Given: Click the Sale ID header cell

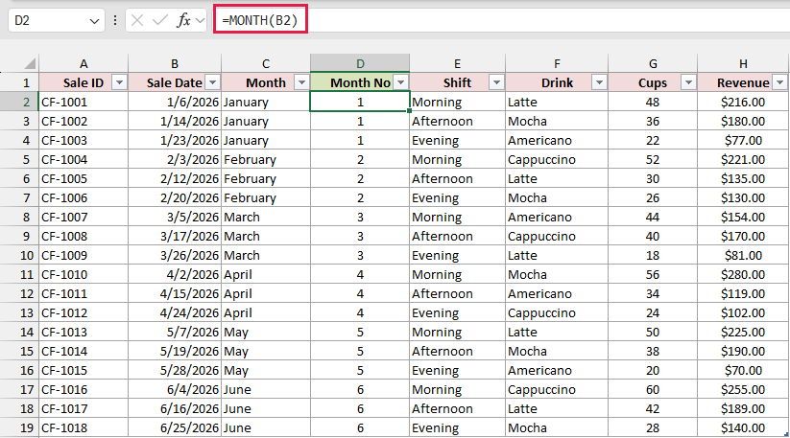Looking at the screenshot, I should coord(84,82).
